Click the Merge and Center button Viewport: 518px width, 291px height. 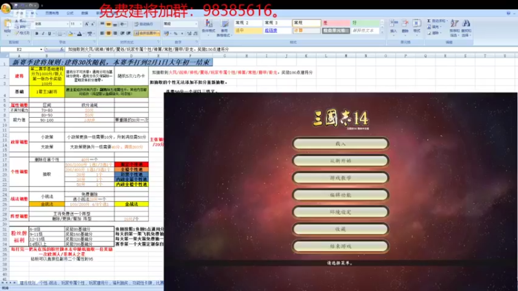pos(147,34)
